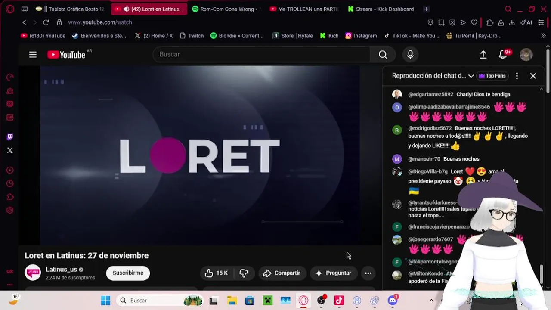Open File Explorer from taskbar

(x=232, y=301)
